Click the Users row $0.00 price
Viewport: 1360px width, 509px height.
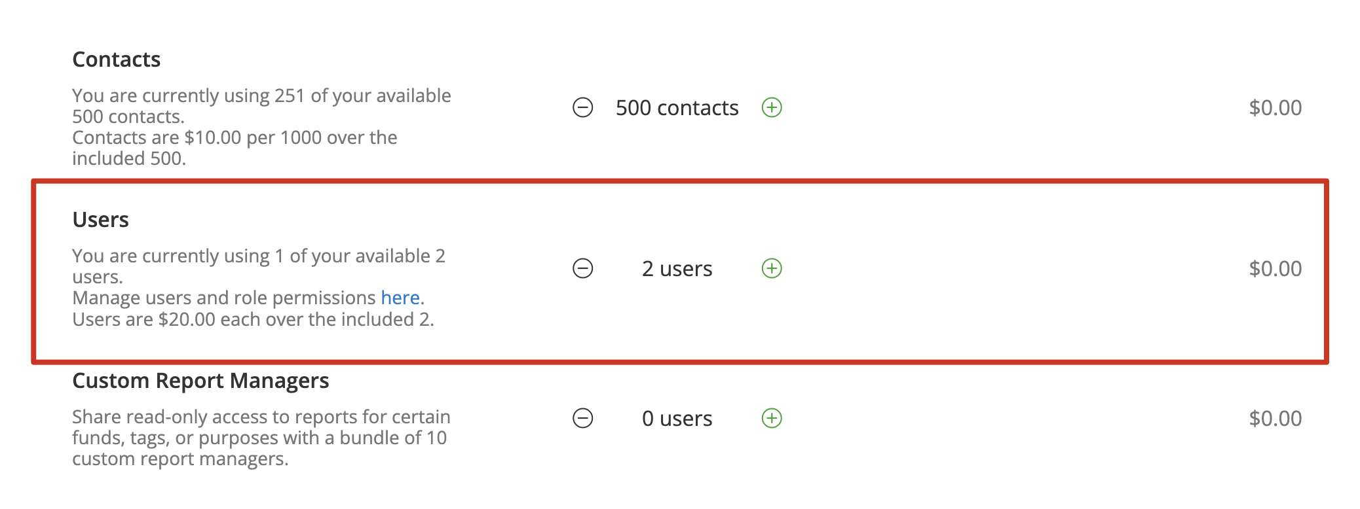pos(1275,269)
